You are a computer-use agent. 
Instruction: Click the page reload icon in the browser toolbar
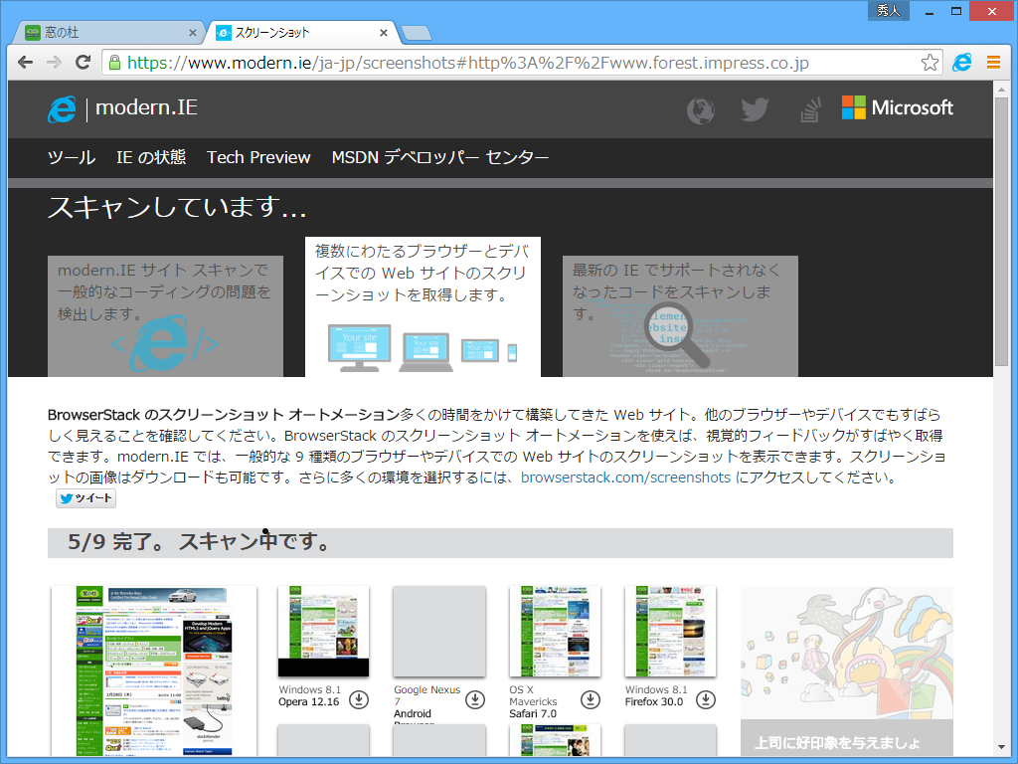click(83, 62)
